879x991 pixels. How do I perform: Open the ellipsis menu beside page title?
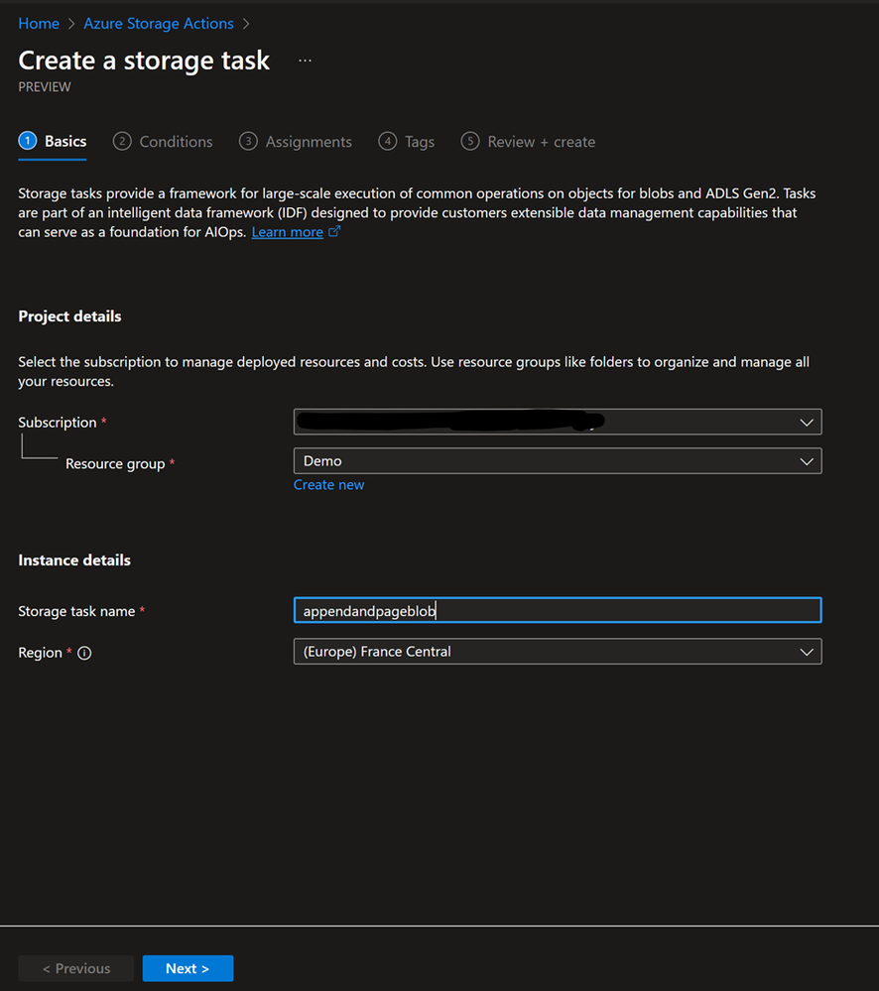305,61
